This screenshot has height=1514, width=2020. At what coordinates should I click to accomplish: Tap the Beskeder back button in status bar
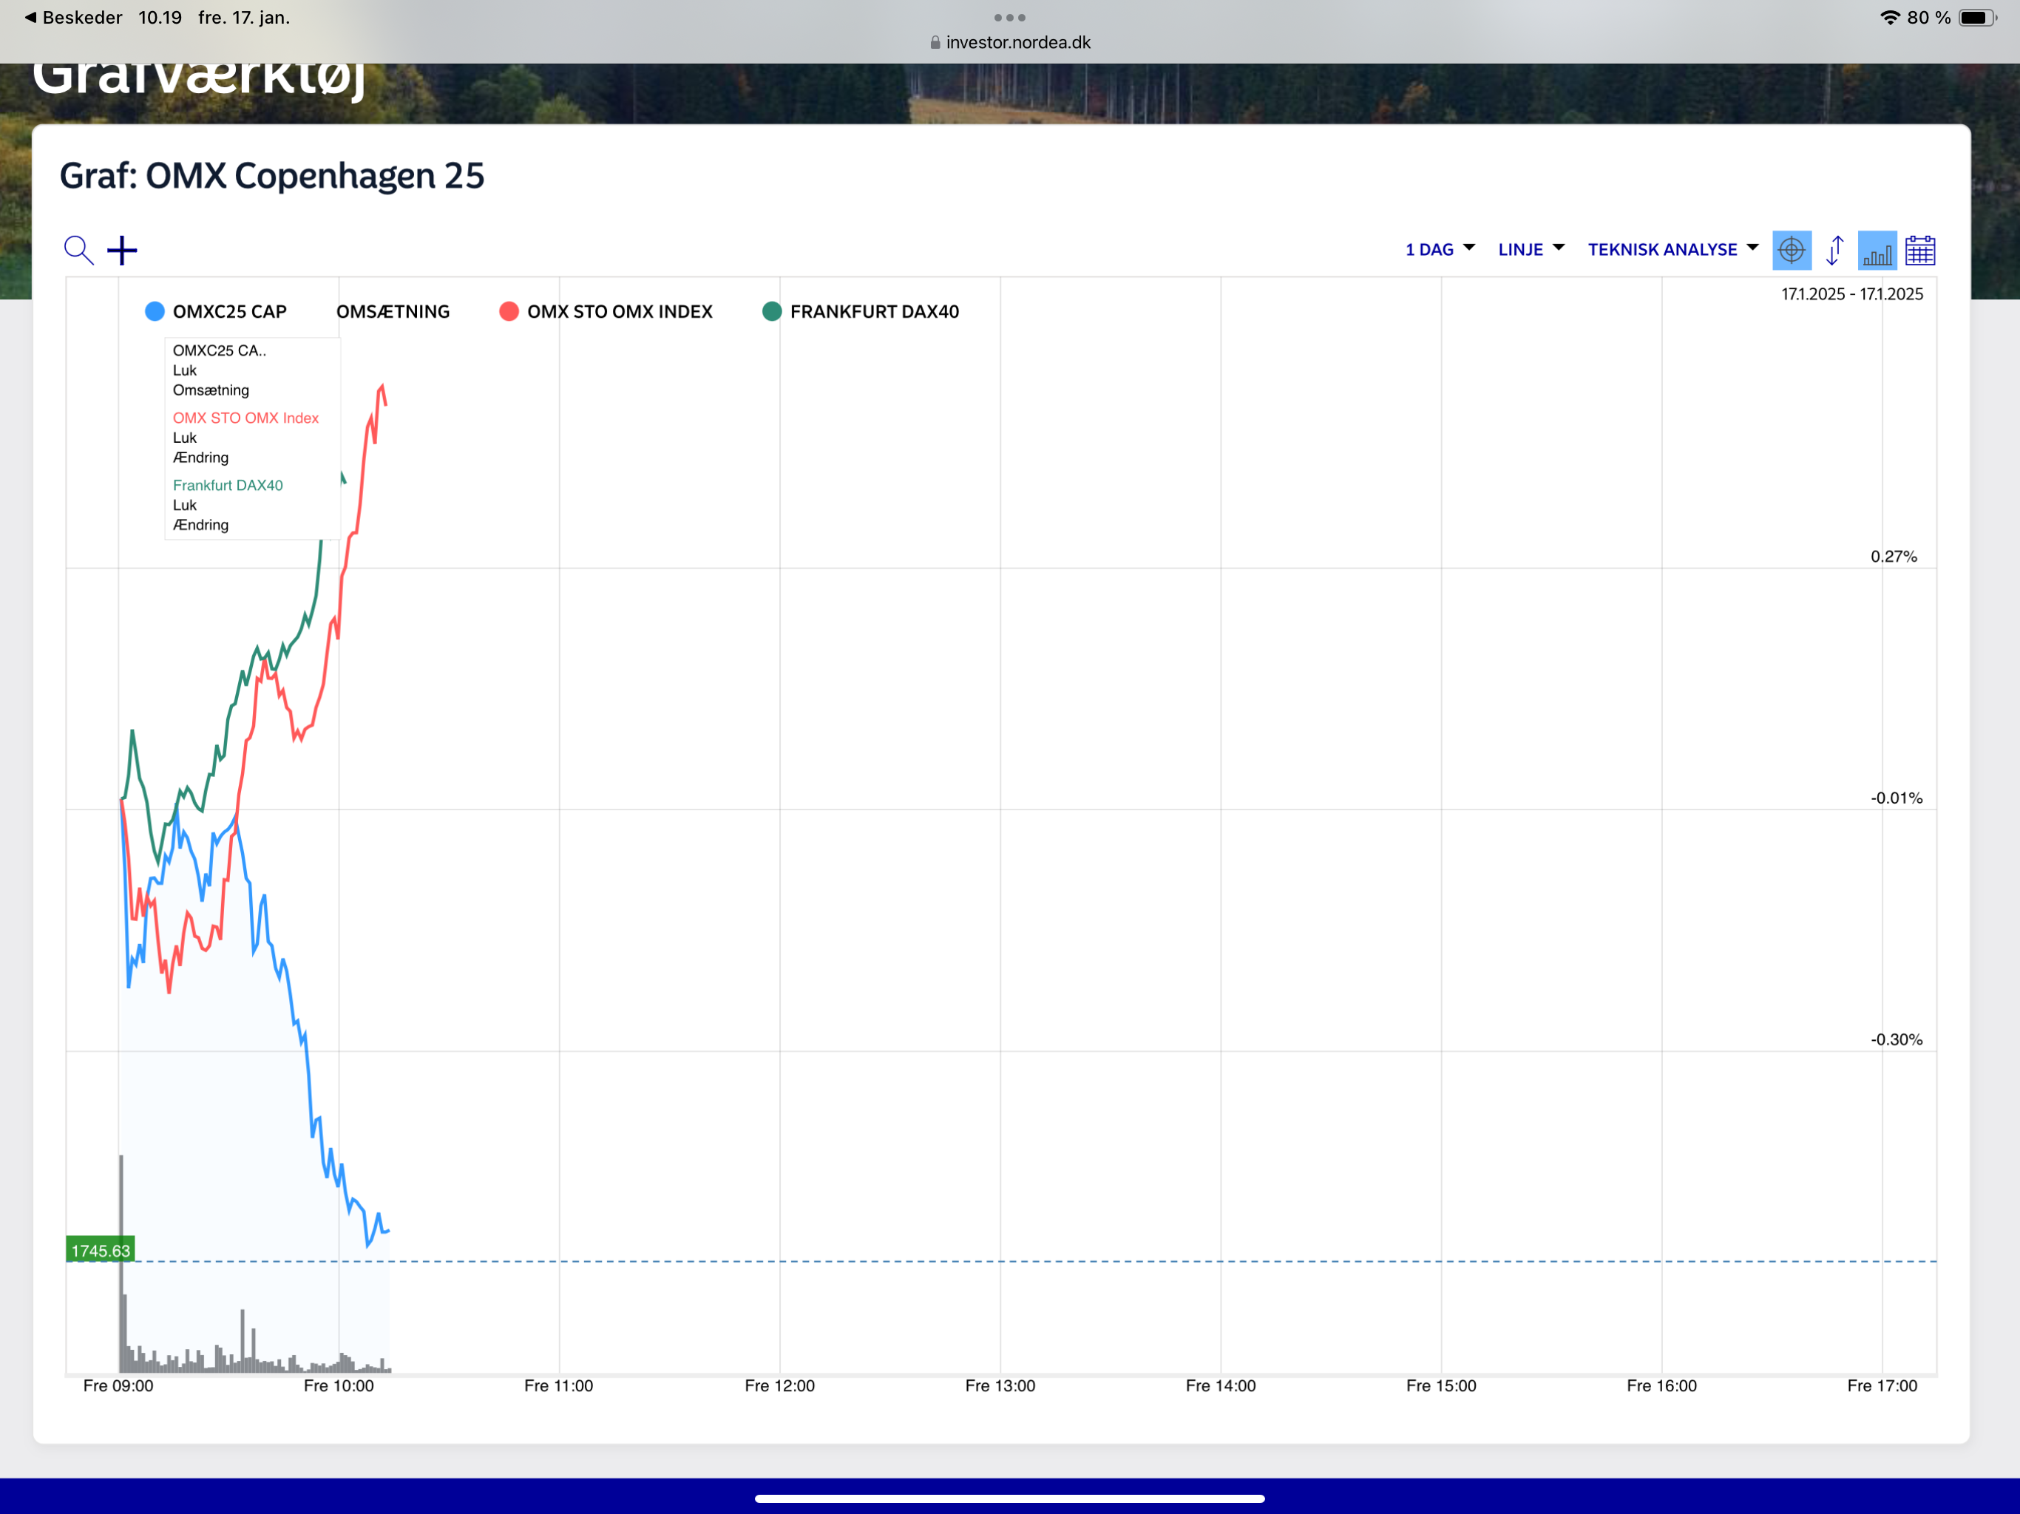pos(73,17)
